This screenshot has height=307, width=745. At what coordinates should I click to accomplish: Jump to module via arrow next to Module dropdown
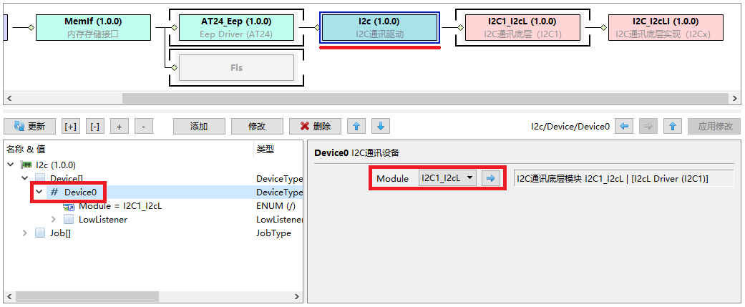pos(491,178)
